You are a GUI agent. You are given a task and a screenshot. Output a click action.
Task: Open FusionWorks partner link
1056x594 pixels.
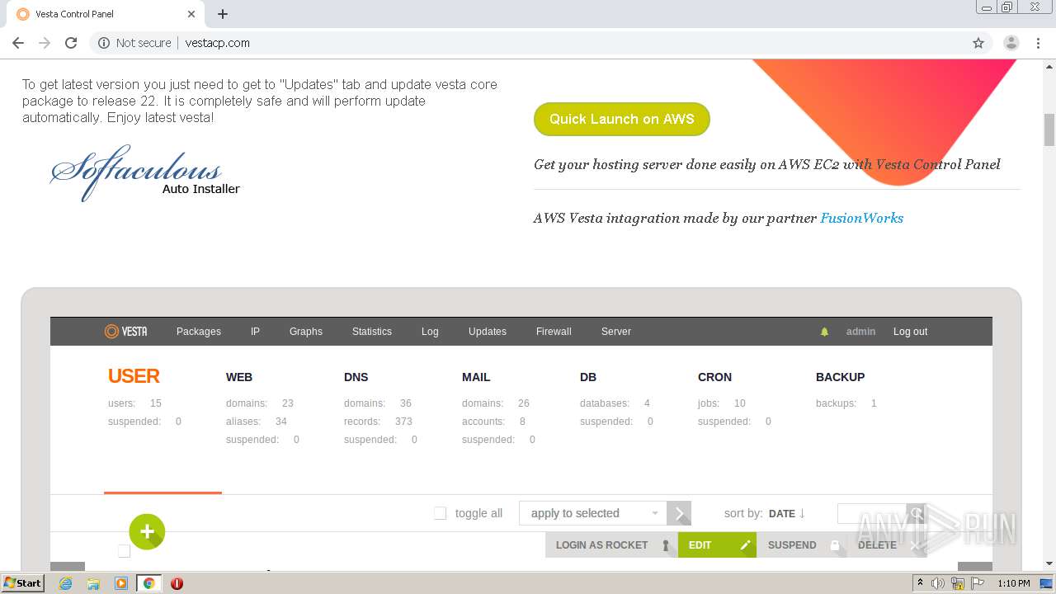coord(861,218)
